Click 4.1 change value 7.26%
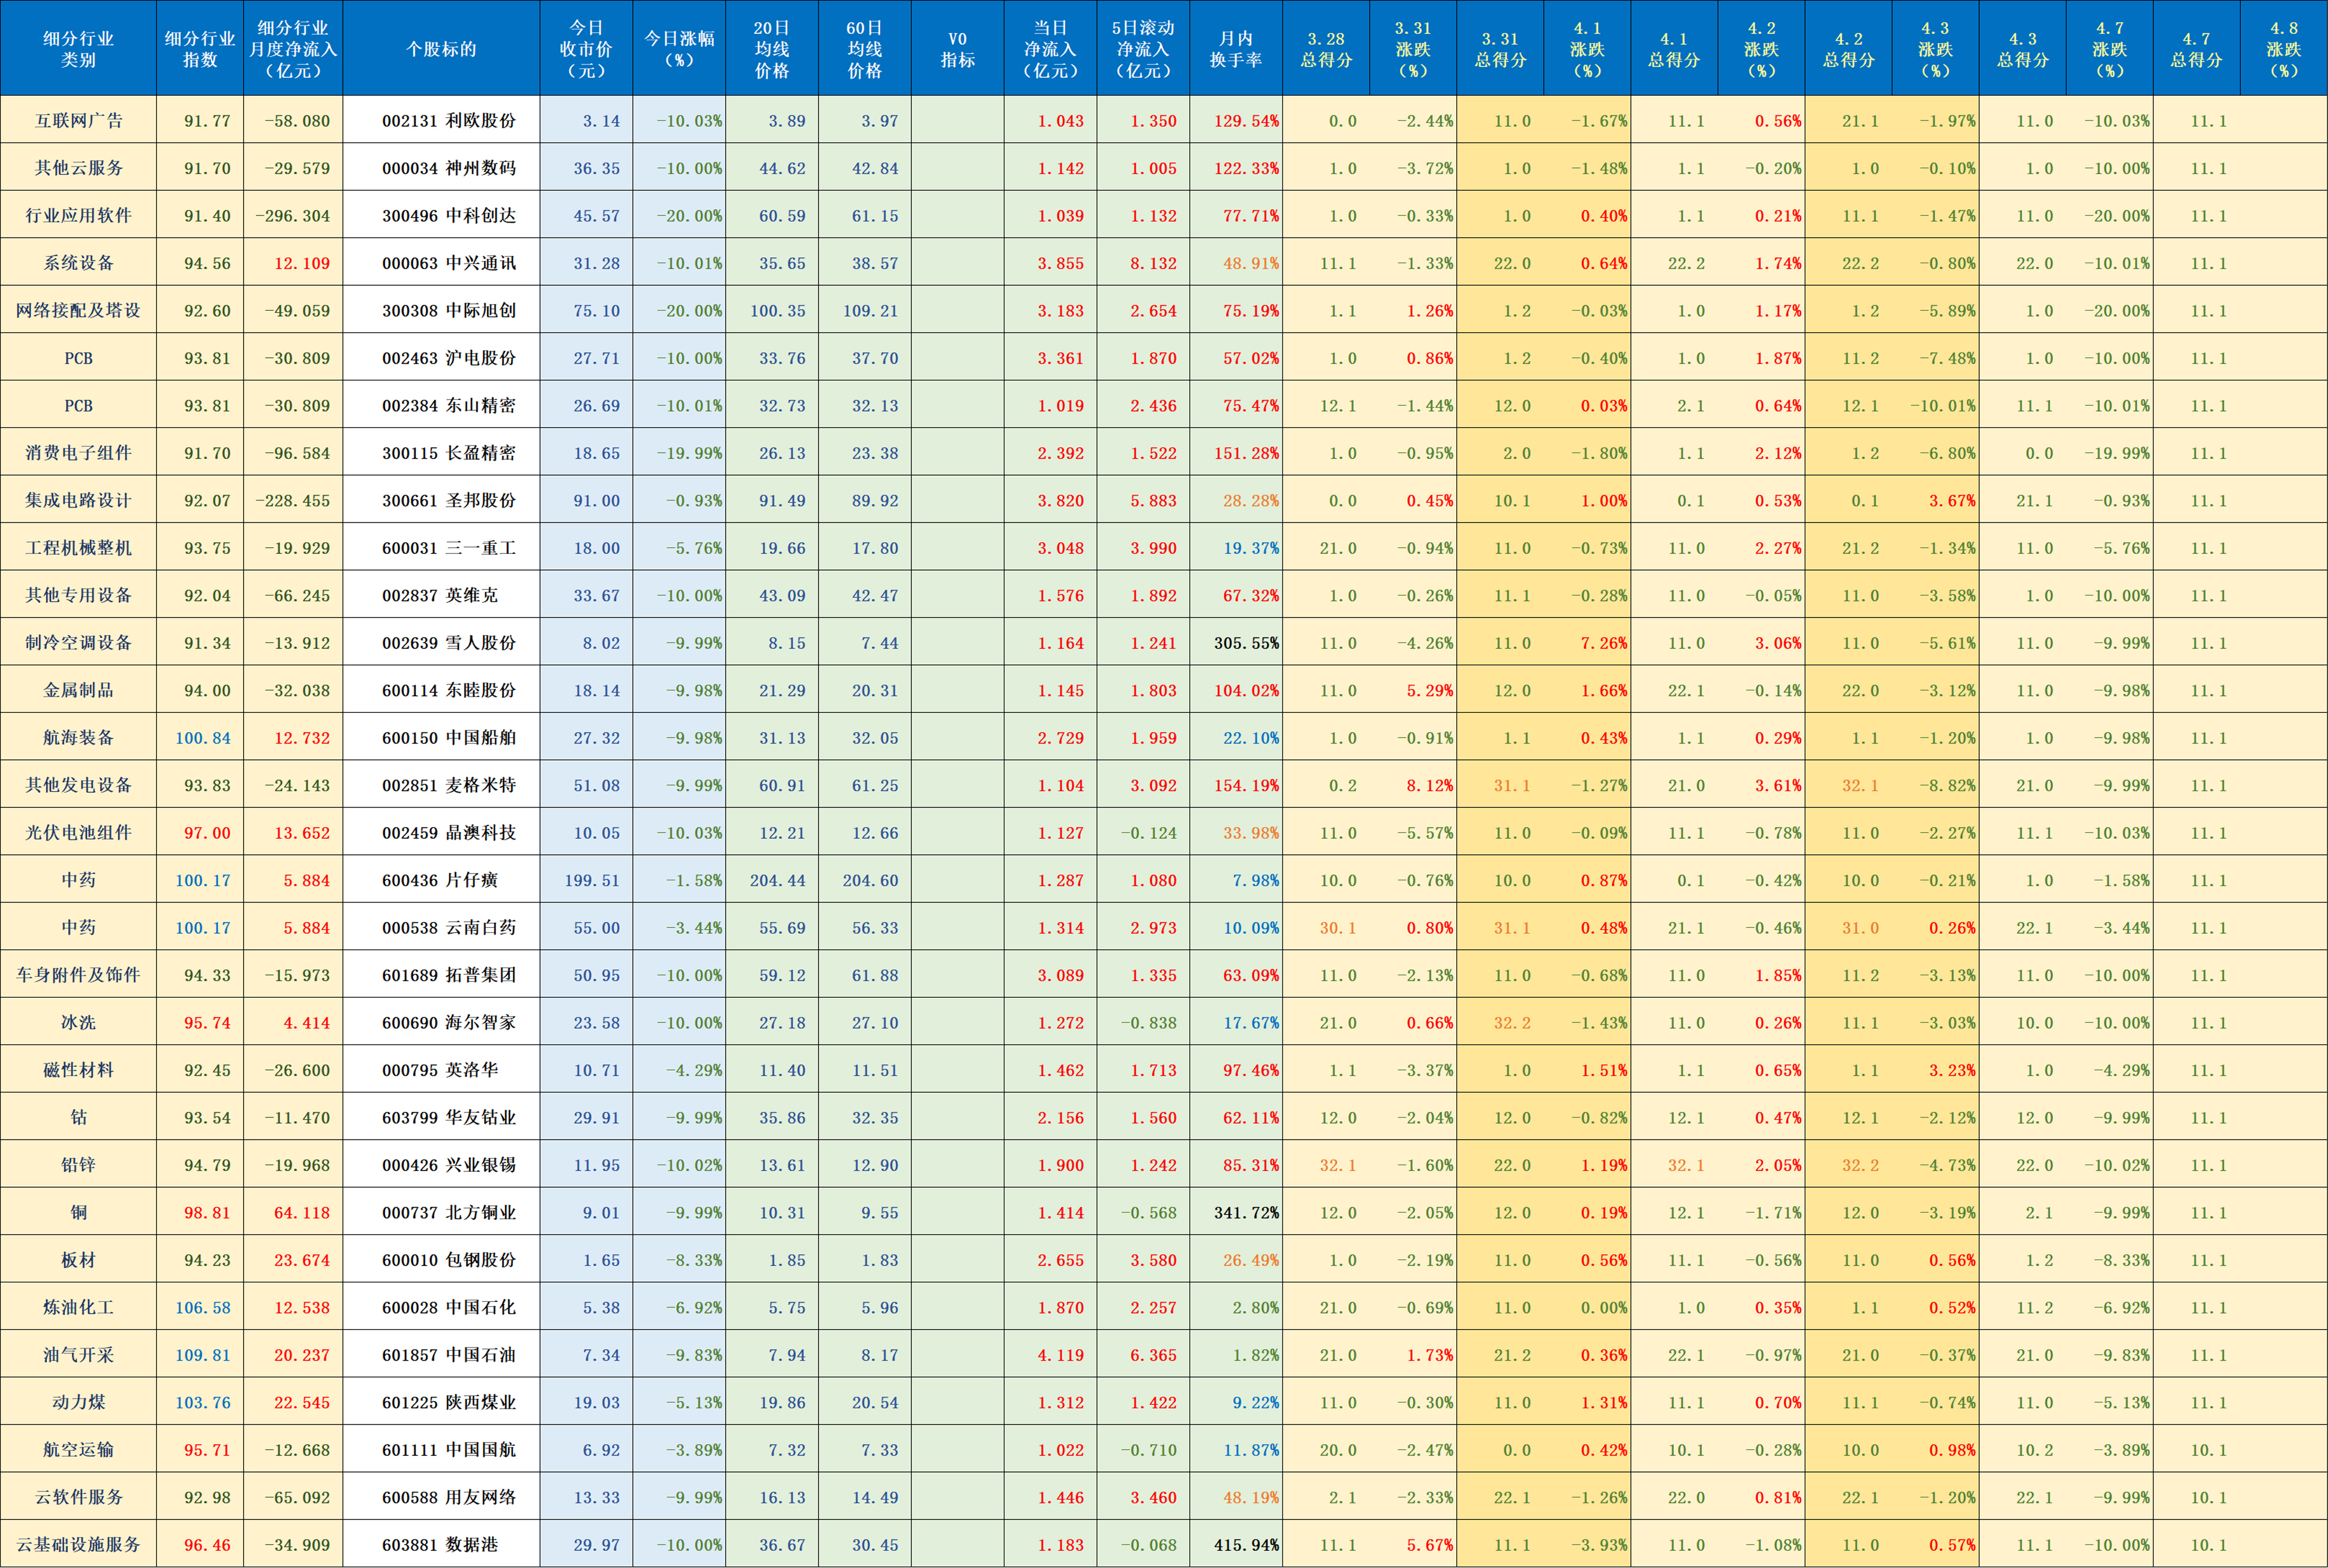Screen dimensions: 2328x1568 (x=1604, y=643)
